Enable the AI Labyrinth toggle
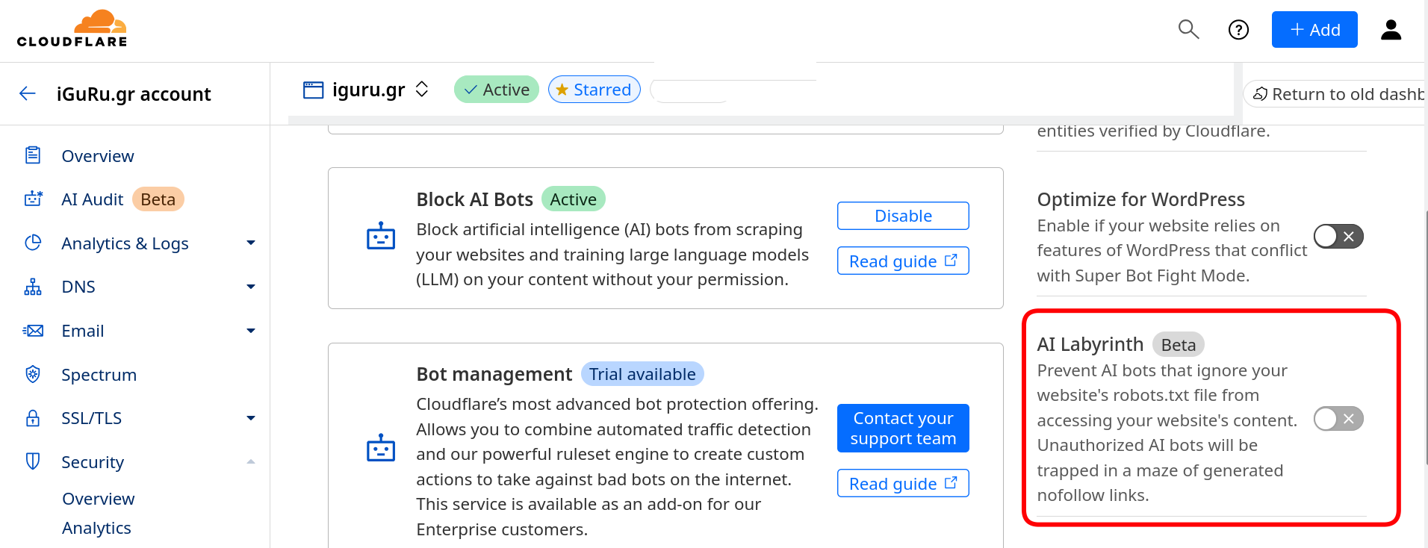This screenshot has height=548, width=1428. tap(1338, 419)
